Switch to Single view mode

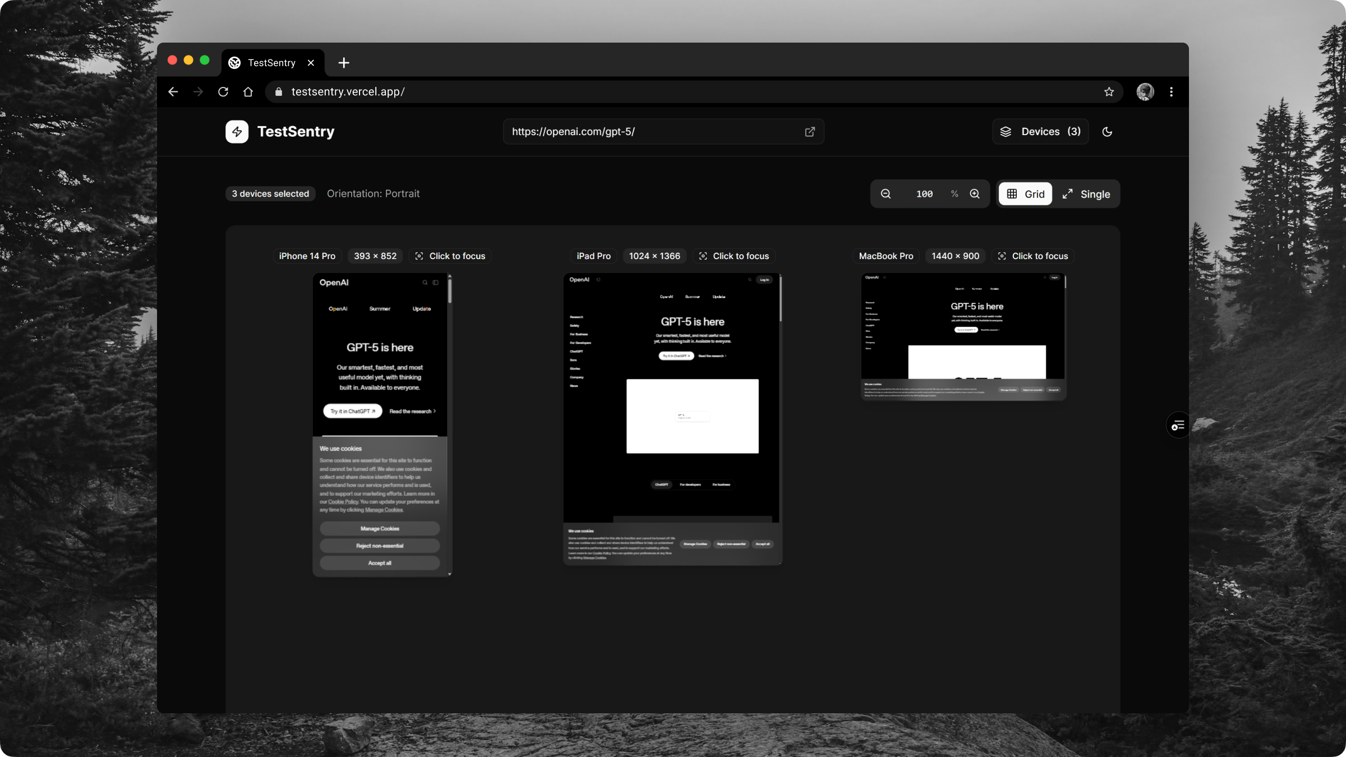(1086, 194)
